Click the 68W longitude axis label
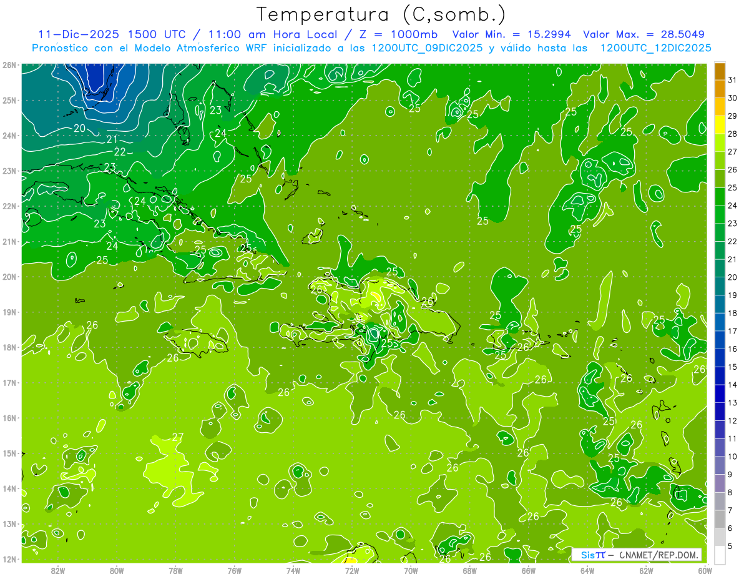The width and height of the screenshot is (749, 579). (x=469, y=570)
